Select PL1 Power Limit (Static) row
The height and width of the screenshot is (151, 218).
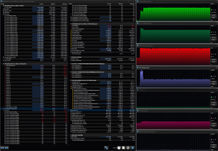click(102, 42)
